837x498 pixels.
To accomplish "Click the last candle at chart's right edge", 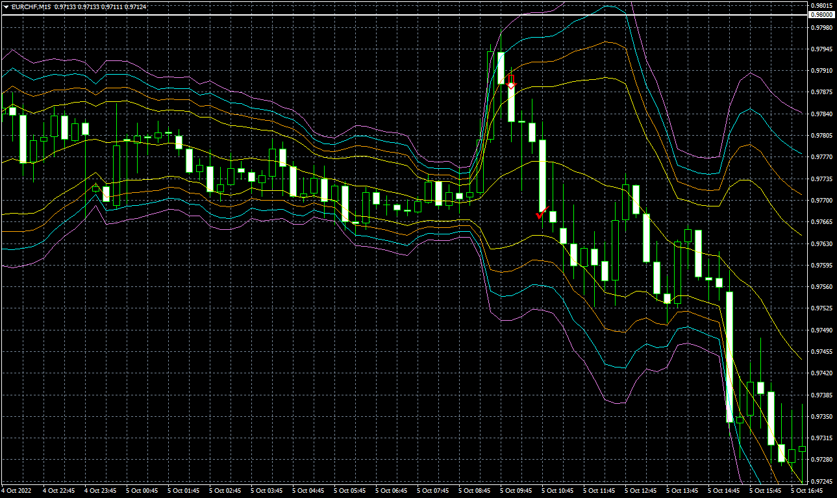I will point(803,449).
